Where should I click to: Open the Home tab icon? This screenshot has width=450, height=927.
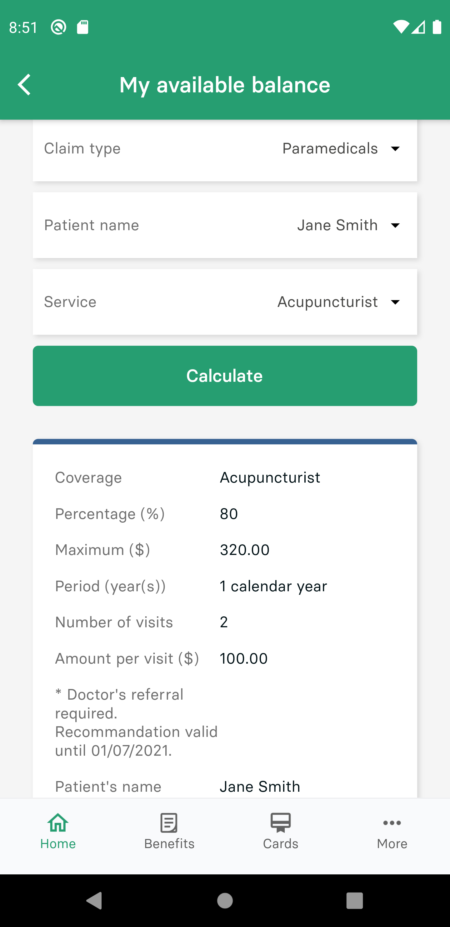coord(58,822)
